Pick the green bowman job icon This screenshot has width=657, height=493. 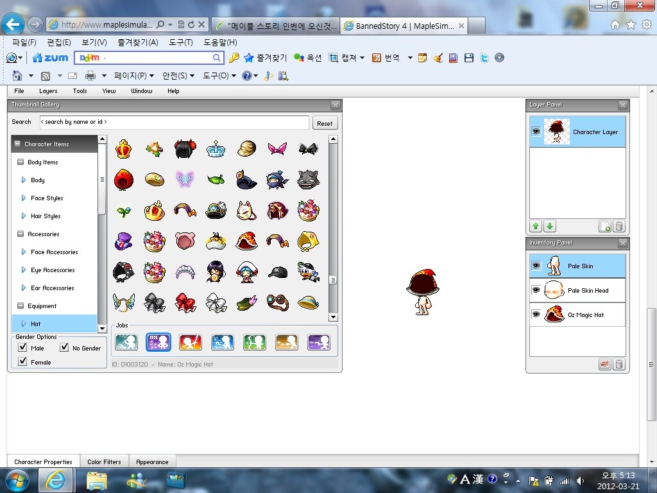[254, 342]
